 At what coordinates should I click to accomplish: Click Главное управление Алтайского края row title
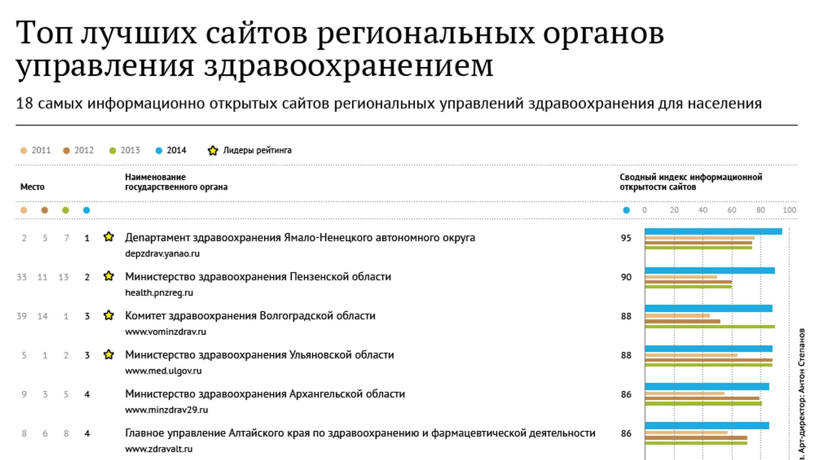click(360, 433)
